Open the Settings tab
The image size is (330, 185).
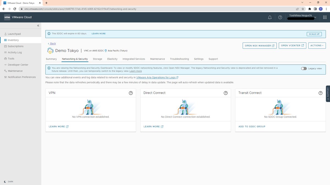coord(199,59)
